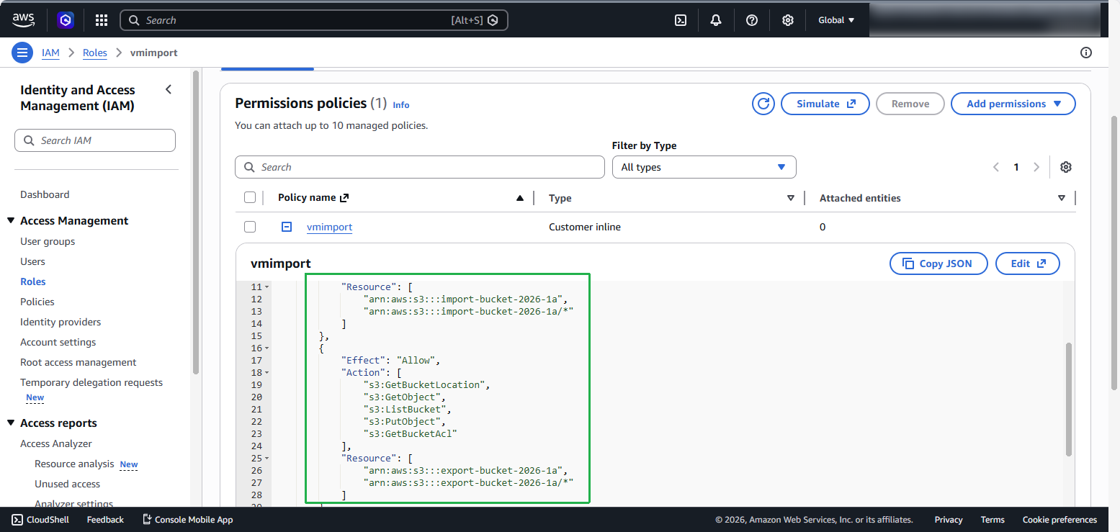The width and height of the screenshot is (1120, 532).
Task: Collapse the Access Management section
Action: pos(11,220)
